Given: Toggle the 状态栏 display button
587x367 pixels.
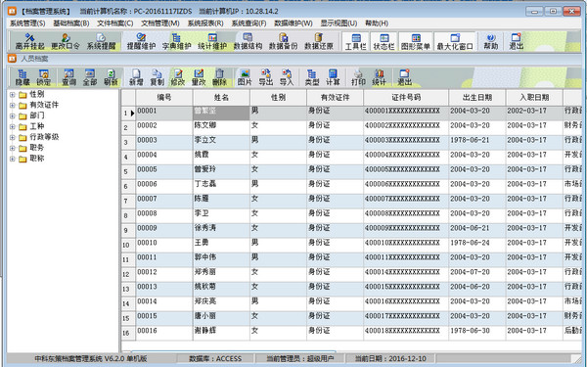Looking at the screenshot, I should click(384, 41).
